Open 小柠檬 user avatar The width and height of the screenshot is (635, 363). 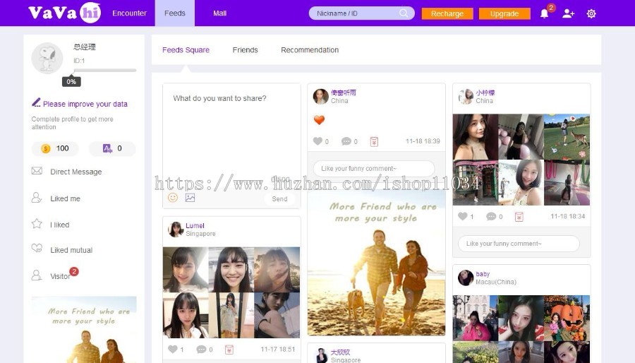coord(466,97)
